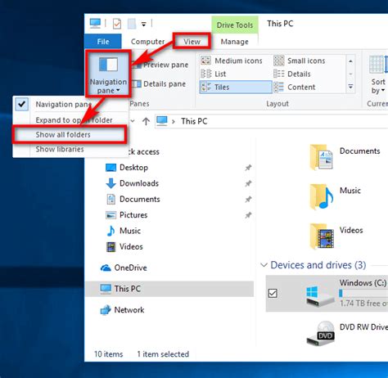Viewport: 388px width, 378px height.
Task: Select the DVD RW Drive icon
Action: pos(320,334)
